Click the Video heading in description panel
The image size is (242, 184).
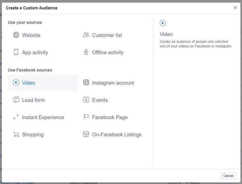pos(166,34)
